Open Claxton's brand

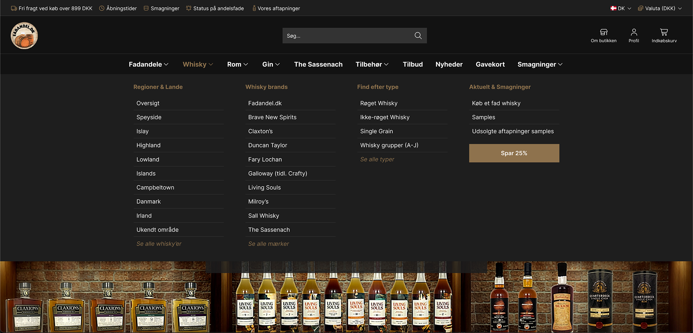tap(291, 131)
